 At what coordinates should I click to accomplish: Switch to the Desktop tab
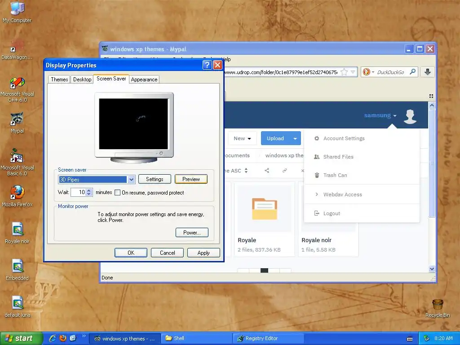click(x=82, y=80)
